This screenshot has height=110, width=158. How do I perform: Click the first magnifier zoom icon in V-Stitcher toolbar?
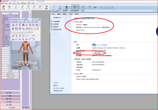(22, 7)
